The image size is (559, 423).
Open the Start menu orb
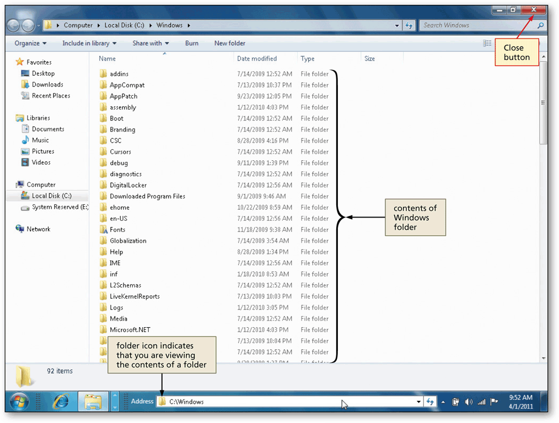[19, 402]
